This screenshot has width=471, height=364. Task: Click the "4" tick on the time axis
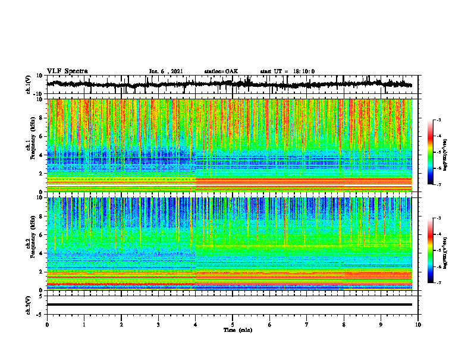[196, 325]
